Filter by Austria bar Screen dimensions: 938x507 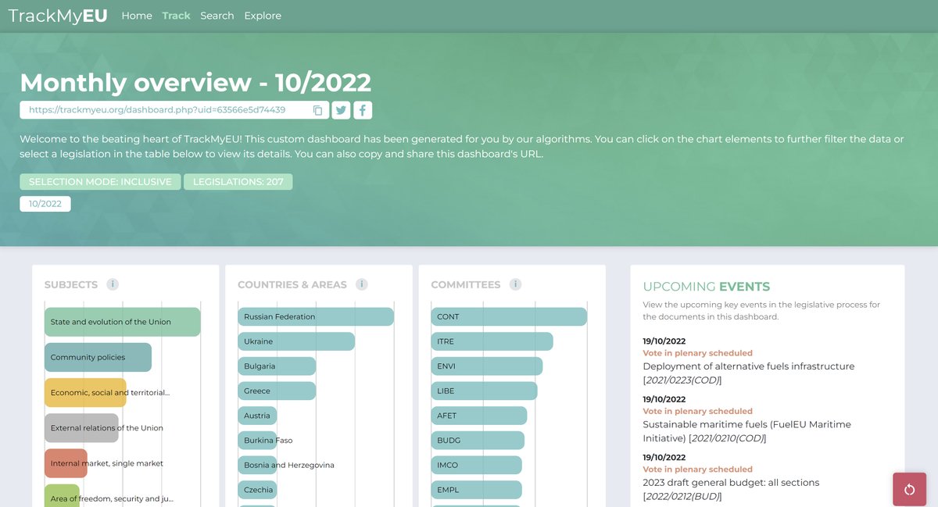(x=257, y=416)
